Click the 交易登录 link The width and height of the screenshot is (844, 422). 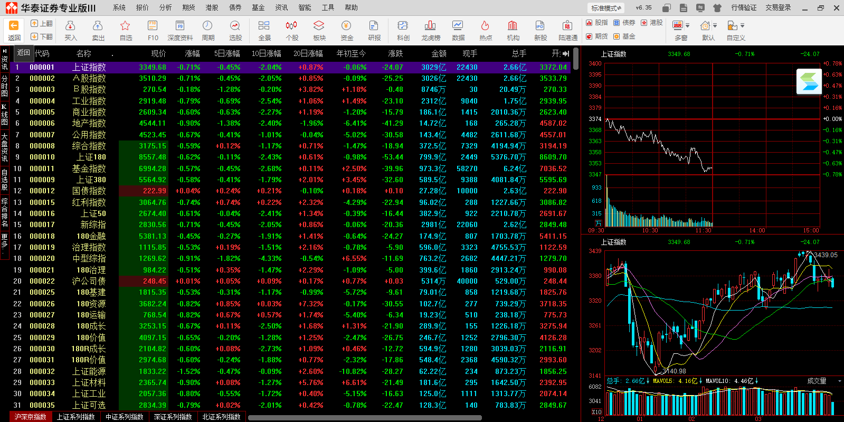click(778, 7)
